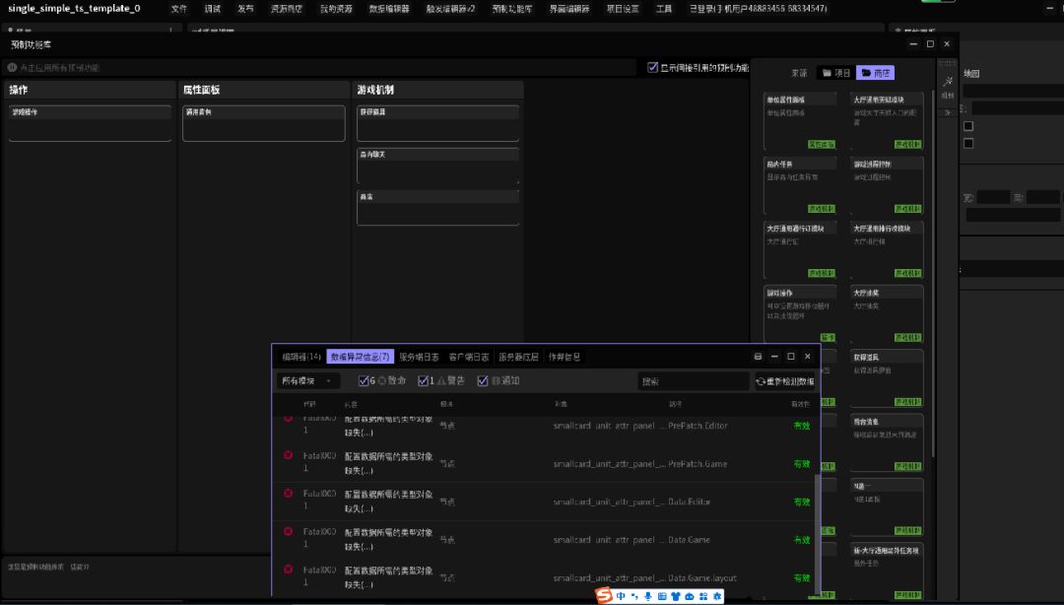Toggle the notifications filter checkbox

(x=483, y=381)
